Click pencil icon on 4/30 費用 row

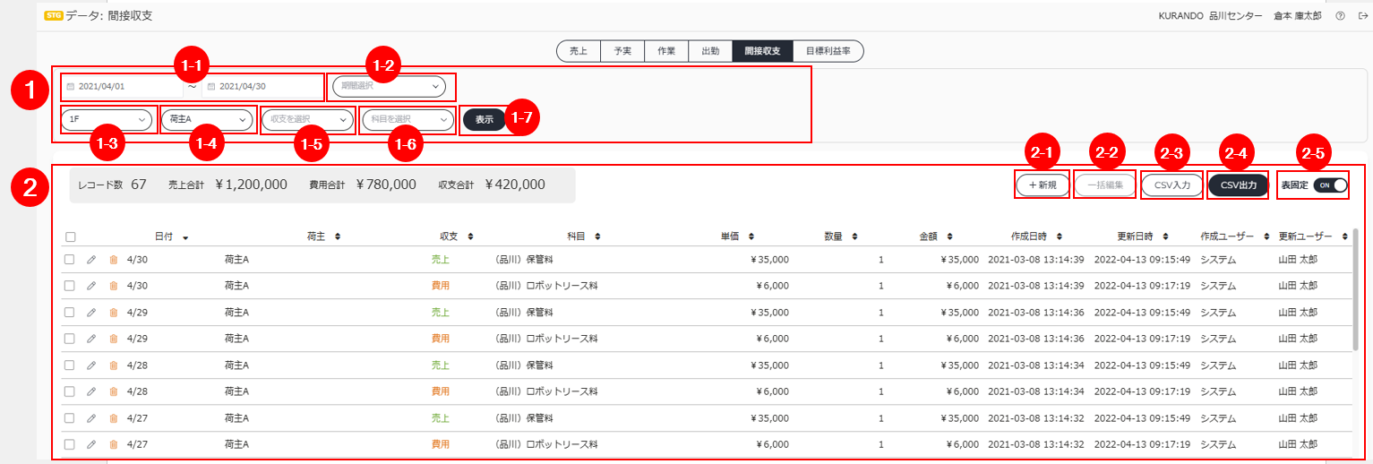91,286
